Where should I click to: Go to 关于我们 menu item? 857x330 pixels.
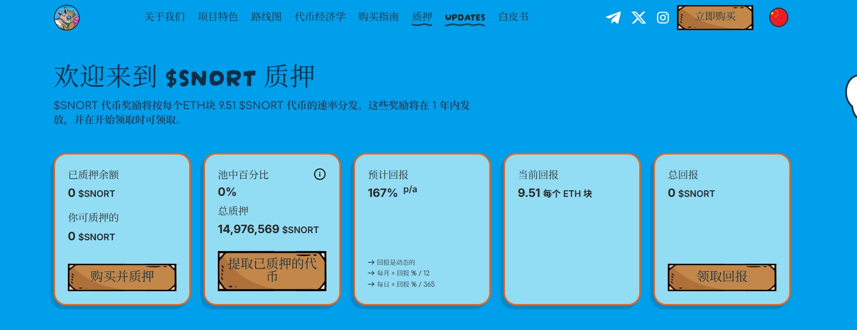coord(164,17)
